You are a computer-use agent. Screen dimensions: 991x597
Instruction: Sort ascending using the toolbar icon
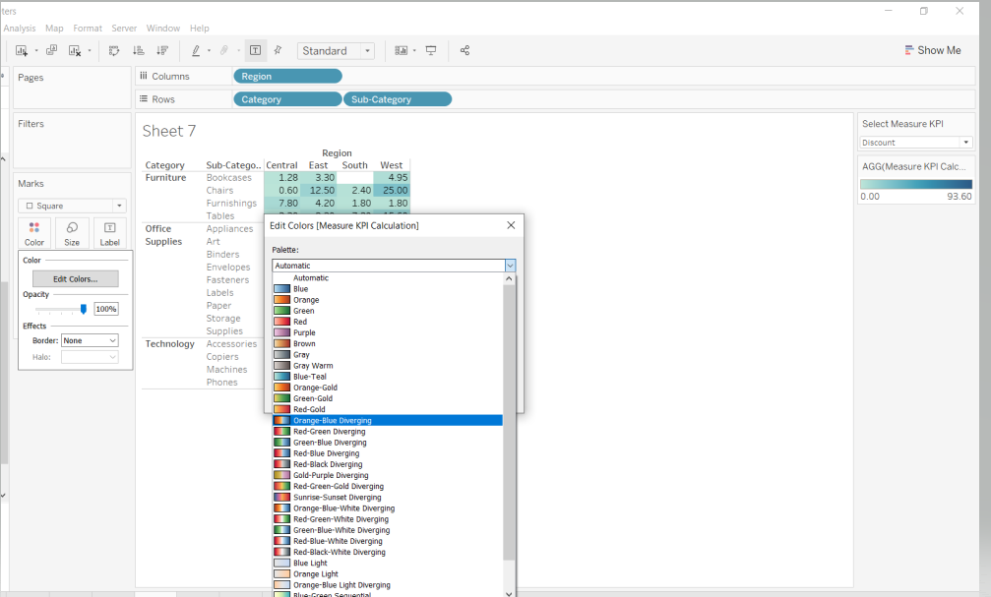coord(139,50)
